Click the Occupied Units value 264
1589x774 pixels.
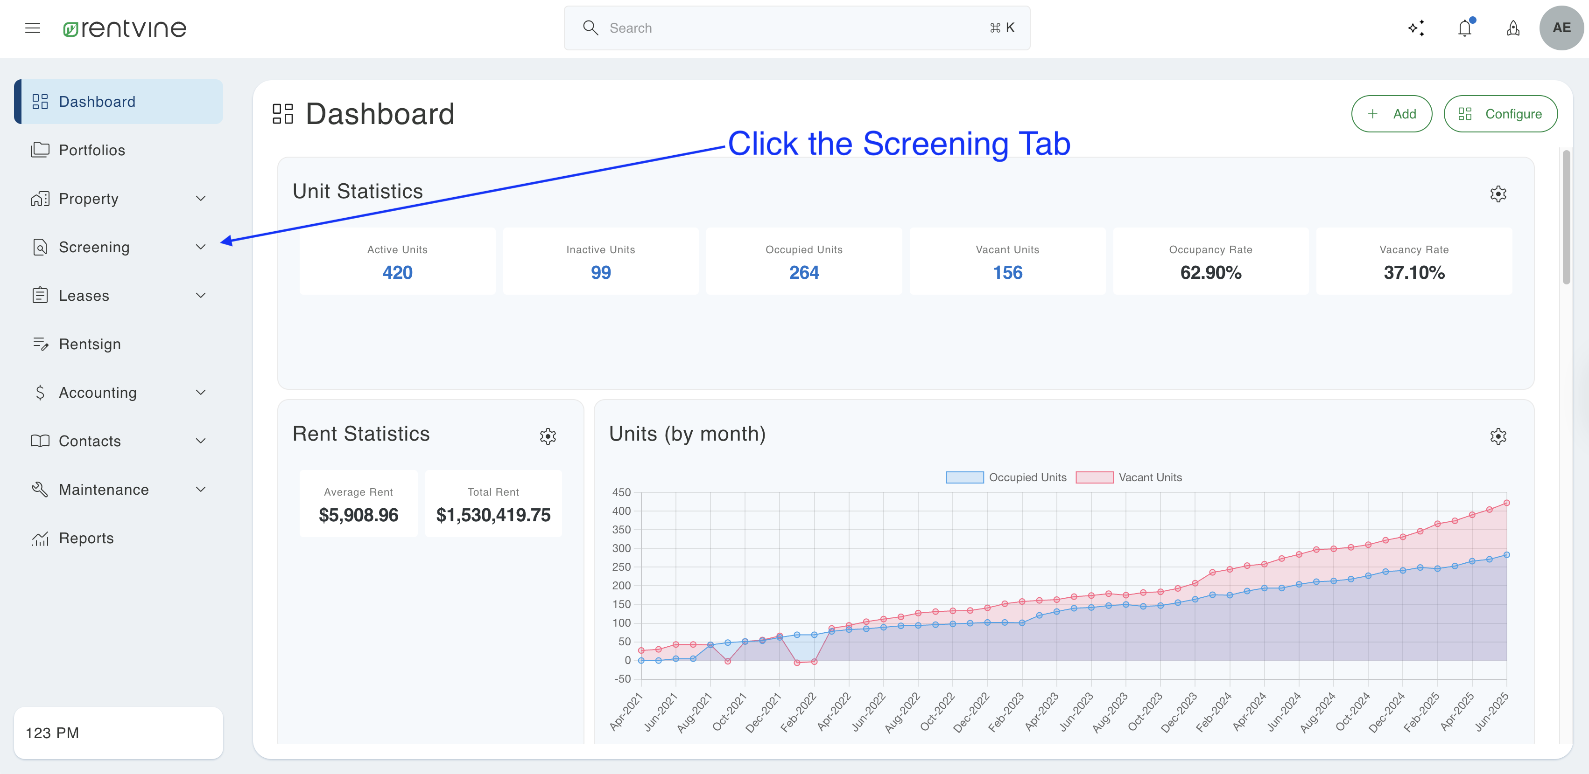click(804, 272)
